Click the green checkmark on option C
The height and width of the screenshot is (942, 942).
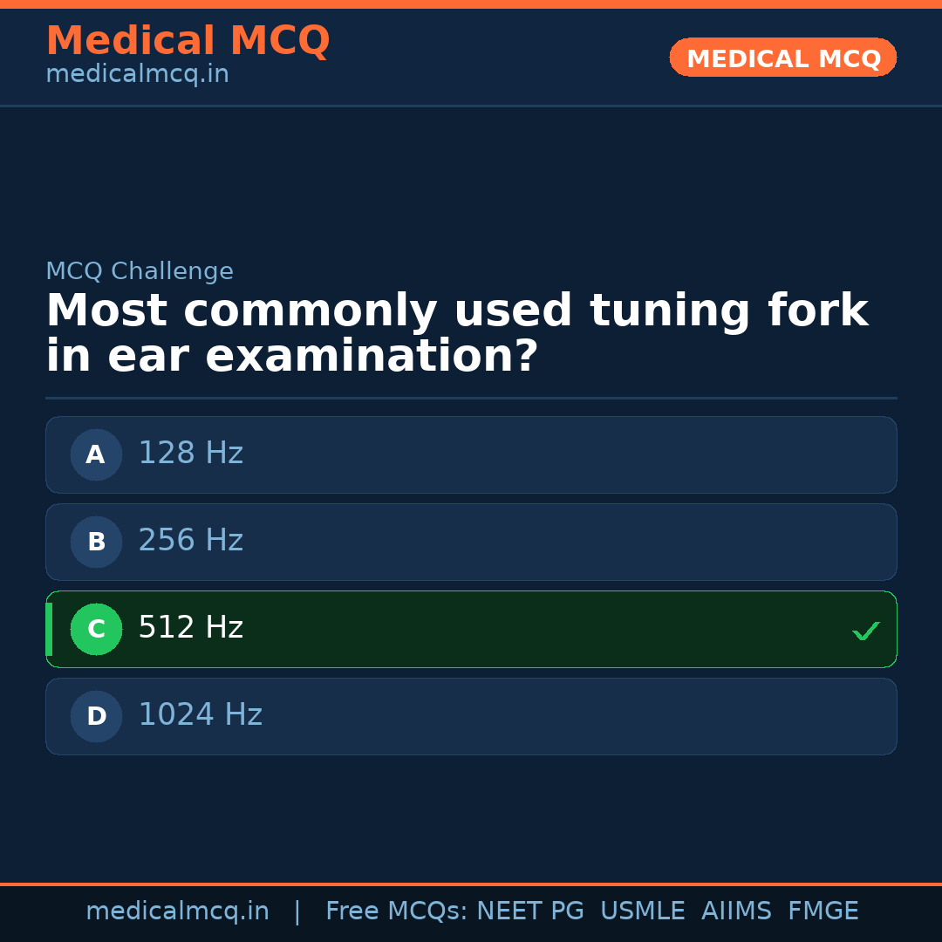(x=865, y=631)
